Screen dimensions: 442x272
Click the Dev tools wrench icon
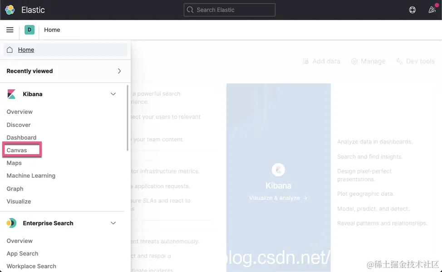[399, 61]
